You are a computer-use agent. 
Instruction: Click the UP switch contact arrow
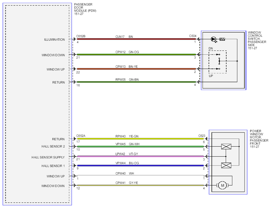[218, 69]
